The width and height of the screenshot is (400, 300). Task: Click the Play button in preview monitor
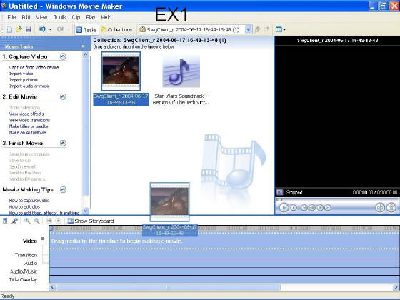click(x=284, y=208)
